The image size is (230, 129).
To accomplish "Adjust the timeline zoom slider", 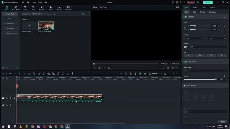I will [157, 74].
